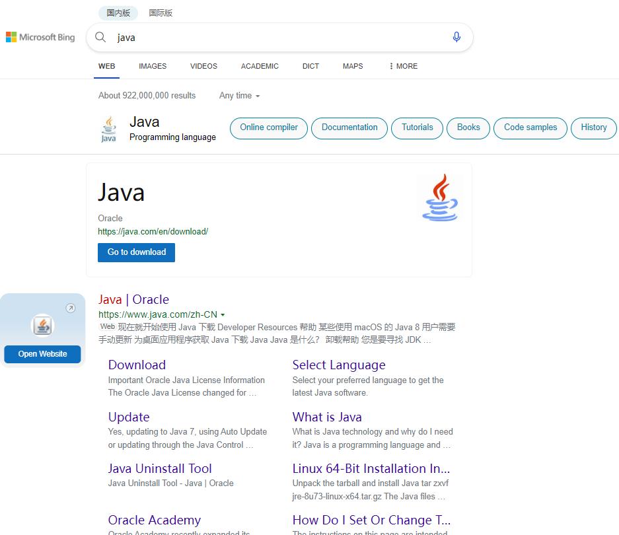Click the Documentation chip
Screen dimensions: 619x535
click(x=349, y=128)
